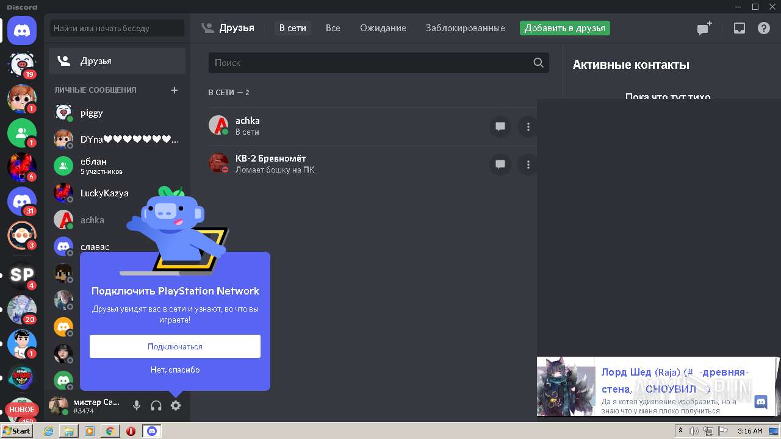Message КВ-2 Бревномёт with chat icon
Image resolution: width=781 pixels, height=439 pixels.
(500, 164)
